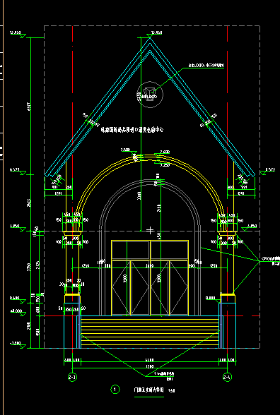Select the ±0.000 elevation marker on left side
This screenshot has width=280, height=415.
[18, 313]
